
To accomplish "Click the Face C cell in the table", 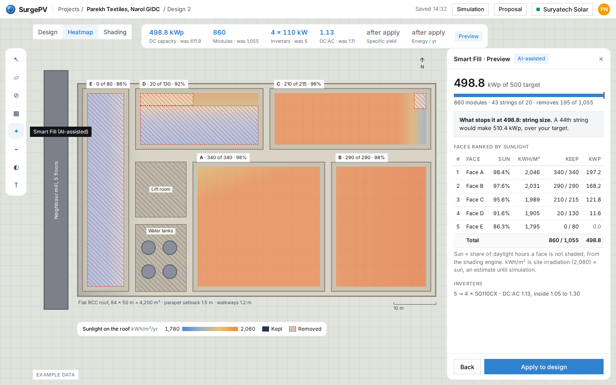I will coord(475,200).
